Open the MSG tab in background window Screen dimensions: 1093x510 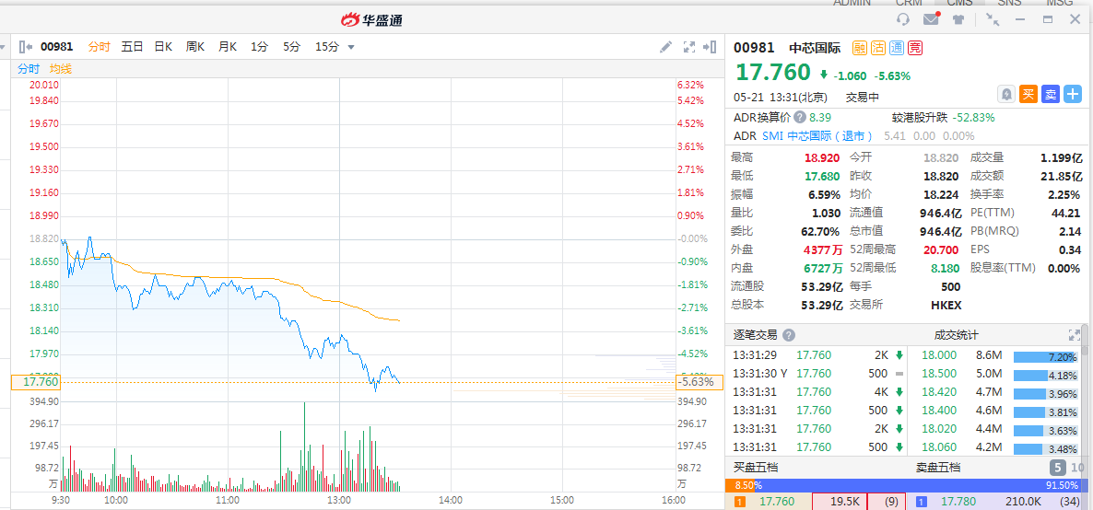pyautogui.click(x=1060, y=3)
